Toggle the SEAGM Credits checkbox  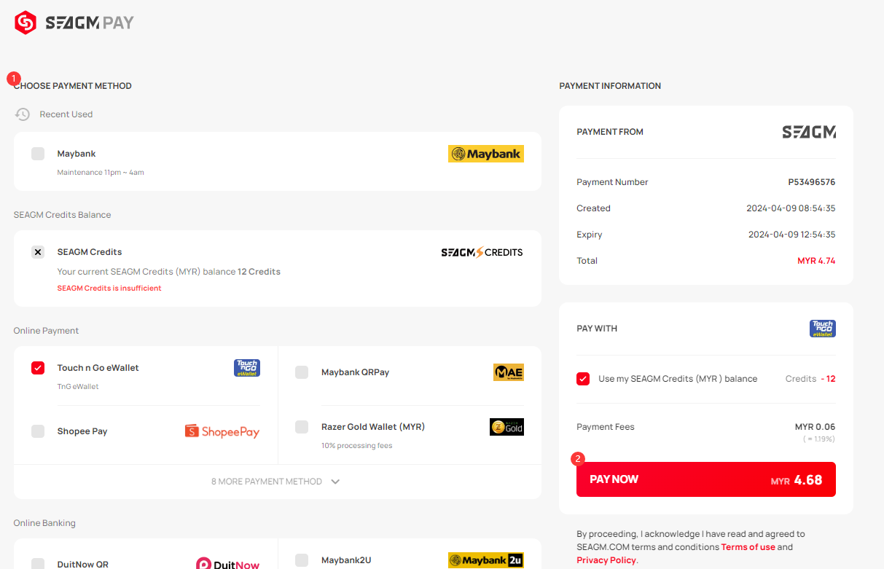tap(38, 252)
